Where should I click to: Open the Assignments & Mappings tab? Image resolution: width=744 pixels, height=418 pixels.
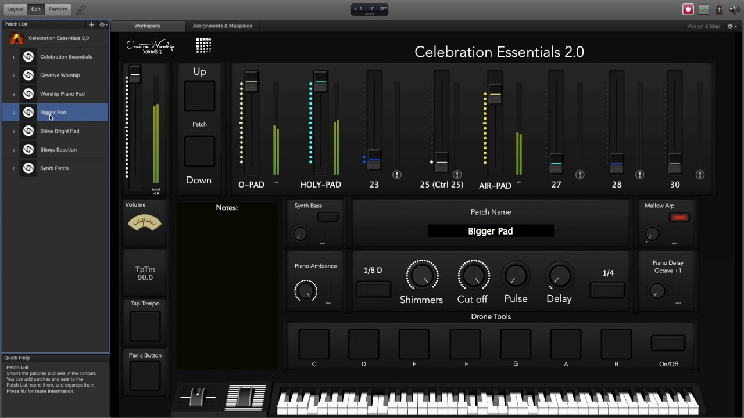223,26
